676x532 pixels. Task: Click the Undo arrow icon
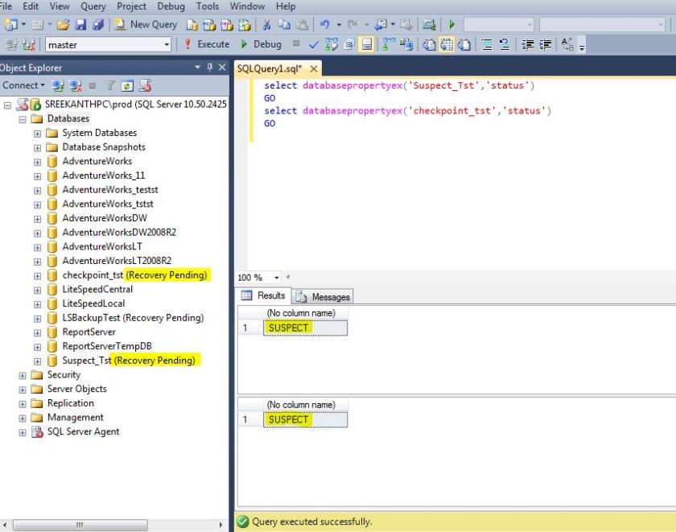pyautogui.click(x=324, y=24)
